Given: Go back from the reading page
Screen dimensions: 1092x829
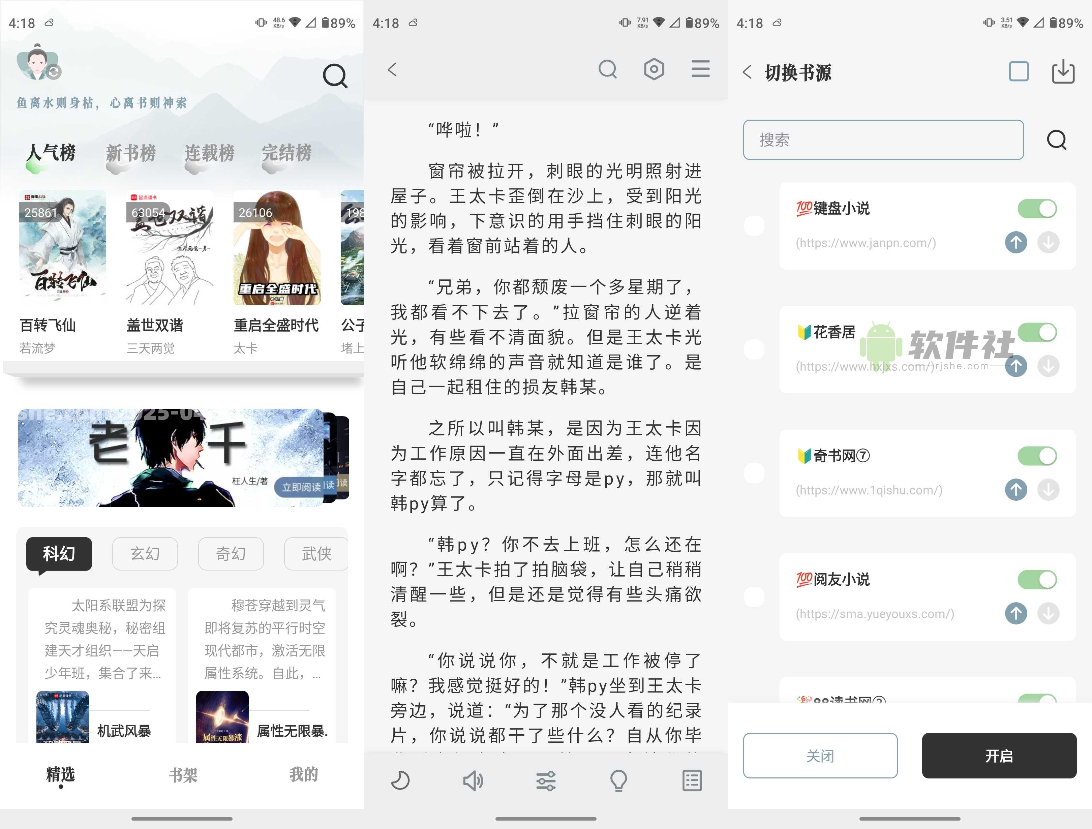Looking at the screenshot, I should tap(392, 70).
